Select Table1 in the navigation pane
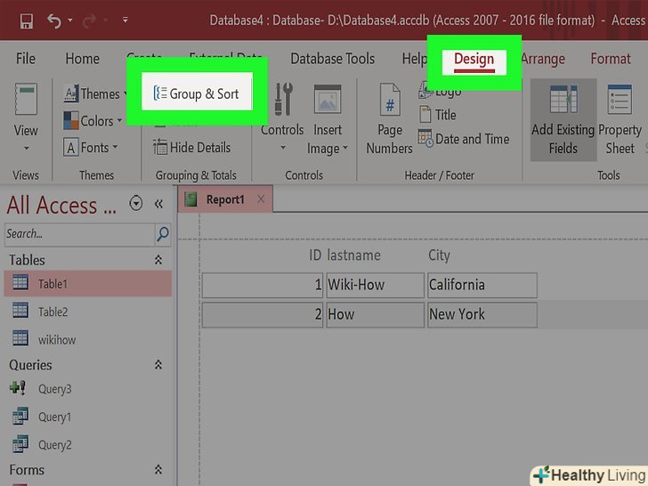Image resolution: width=648 pixels, height=486 pixels. click(x=88, y=283)
